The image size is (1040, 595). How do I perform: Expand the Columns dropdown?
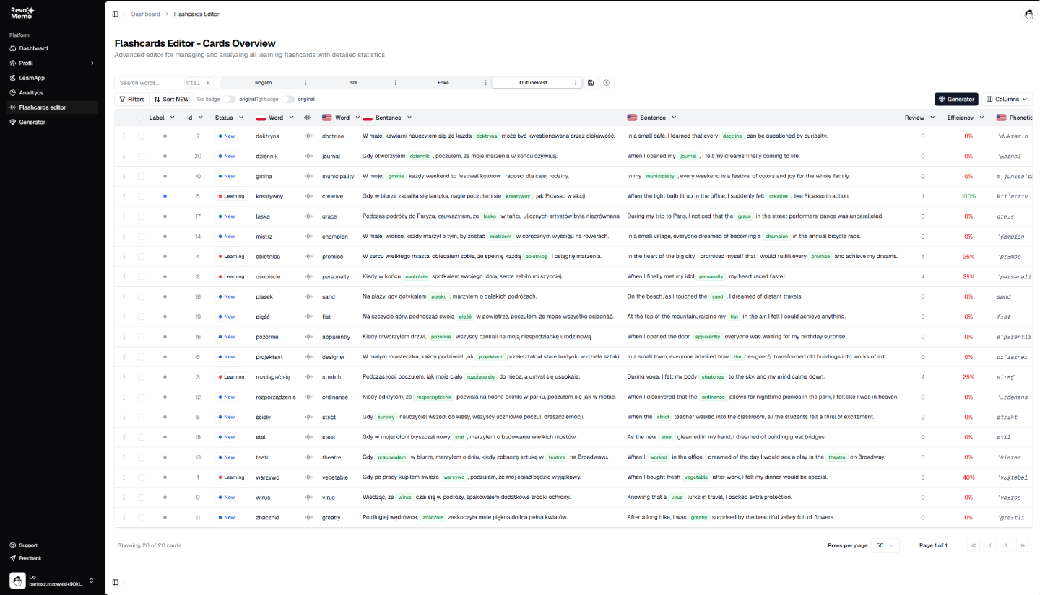point(1006,99)
